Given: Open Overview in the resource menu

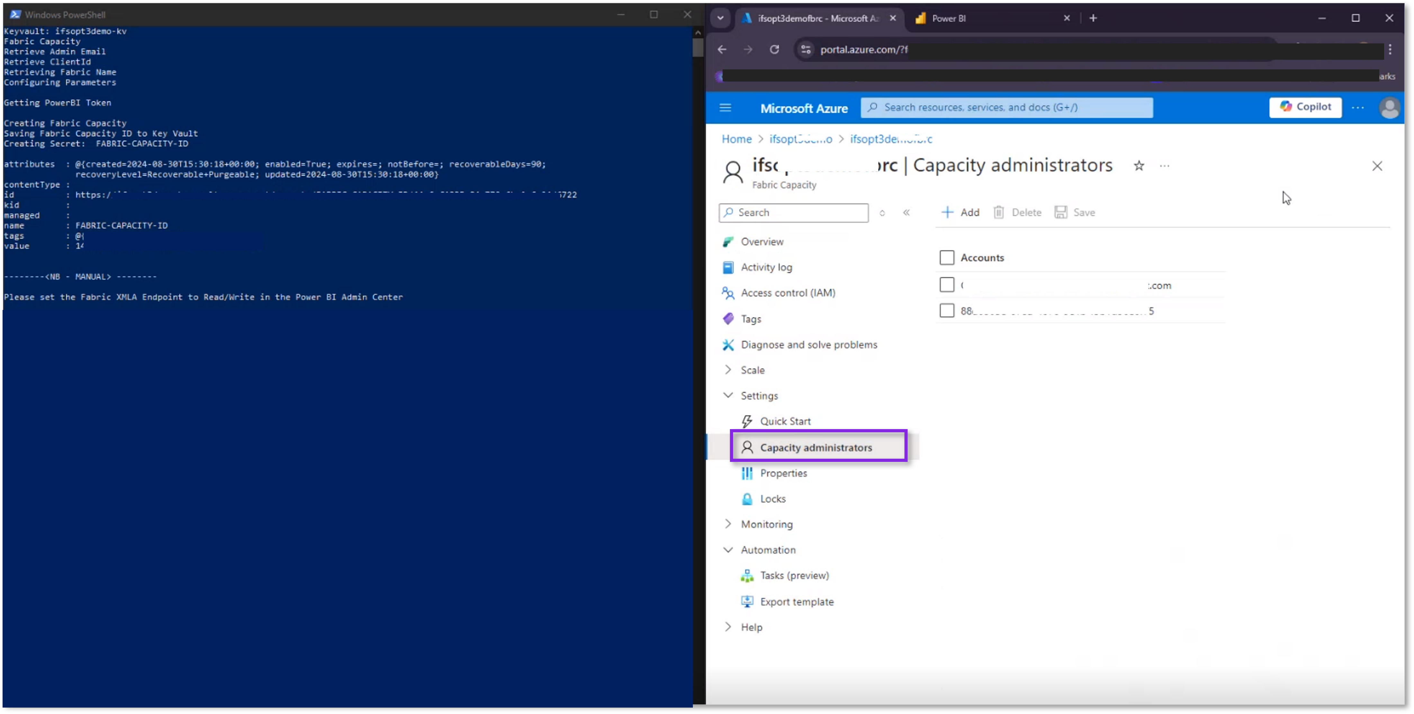Looking at the screenshot, I should tap(762, 242).
